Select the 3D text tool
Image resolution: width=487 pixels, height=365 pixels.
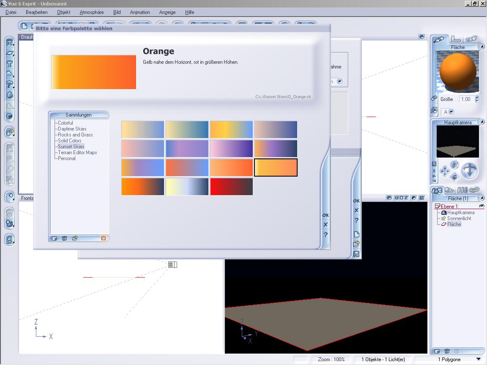pos(10,64)
